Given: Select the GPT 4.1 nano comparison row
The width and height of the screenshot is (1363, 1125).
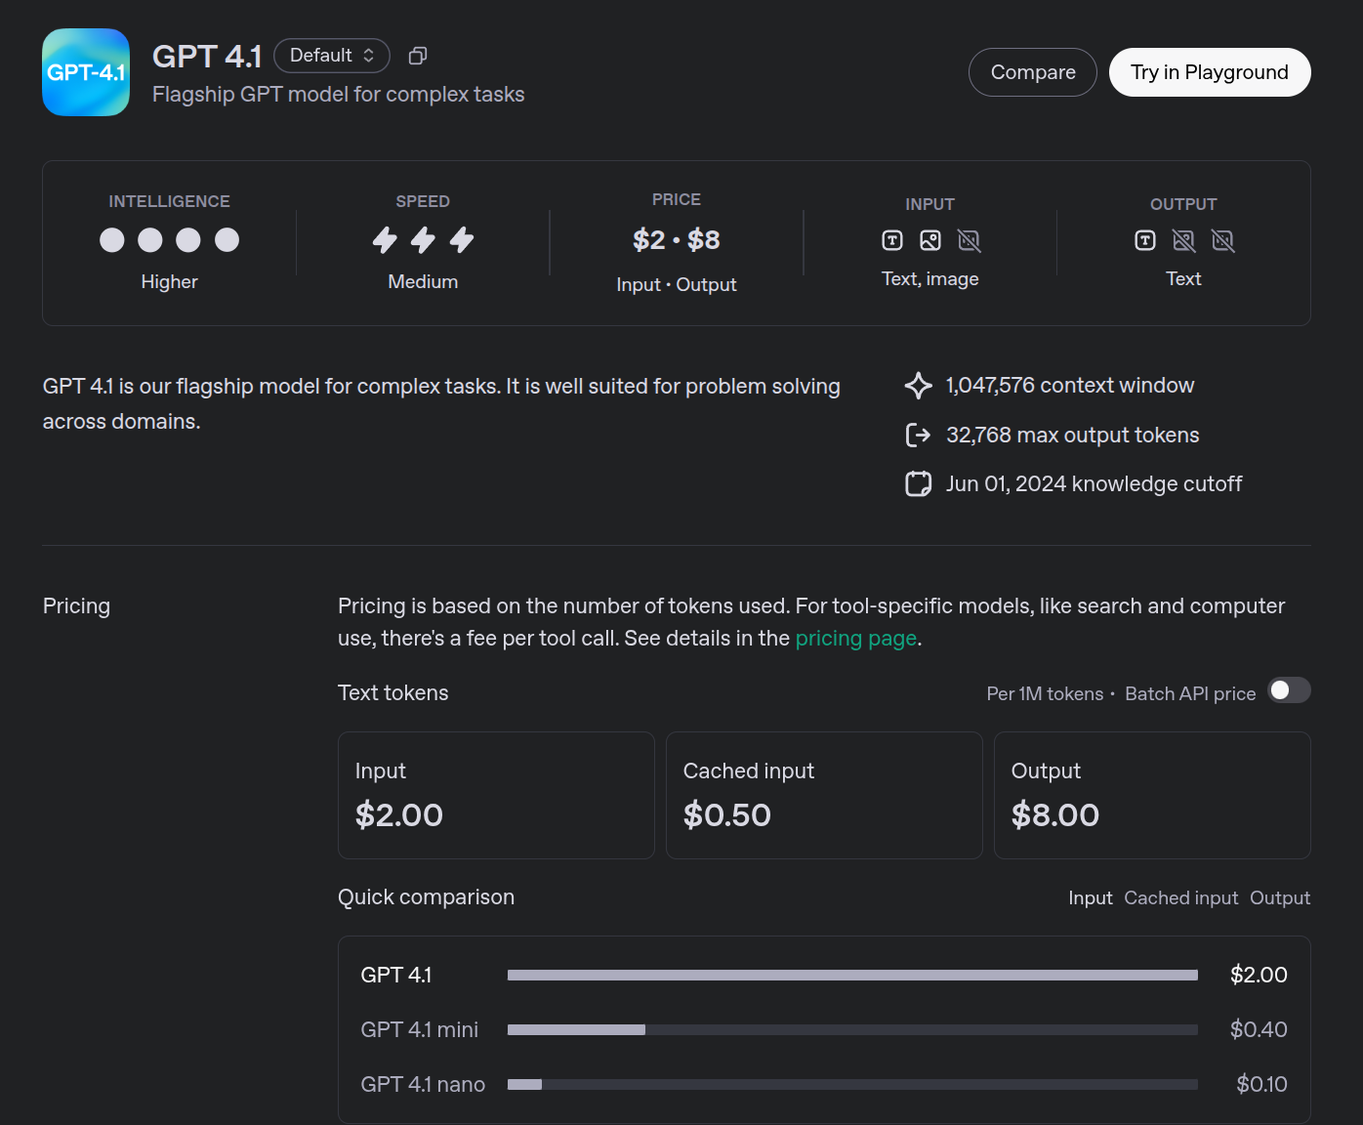Looking at the screenshot, I should click(423, 1084).
